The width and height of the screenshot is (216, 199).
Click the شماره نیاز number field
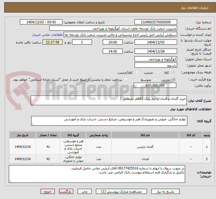(x=156, y=22)
